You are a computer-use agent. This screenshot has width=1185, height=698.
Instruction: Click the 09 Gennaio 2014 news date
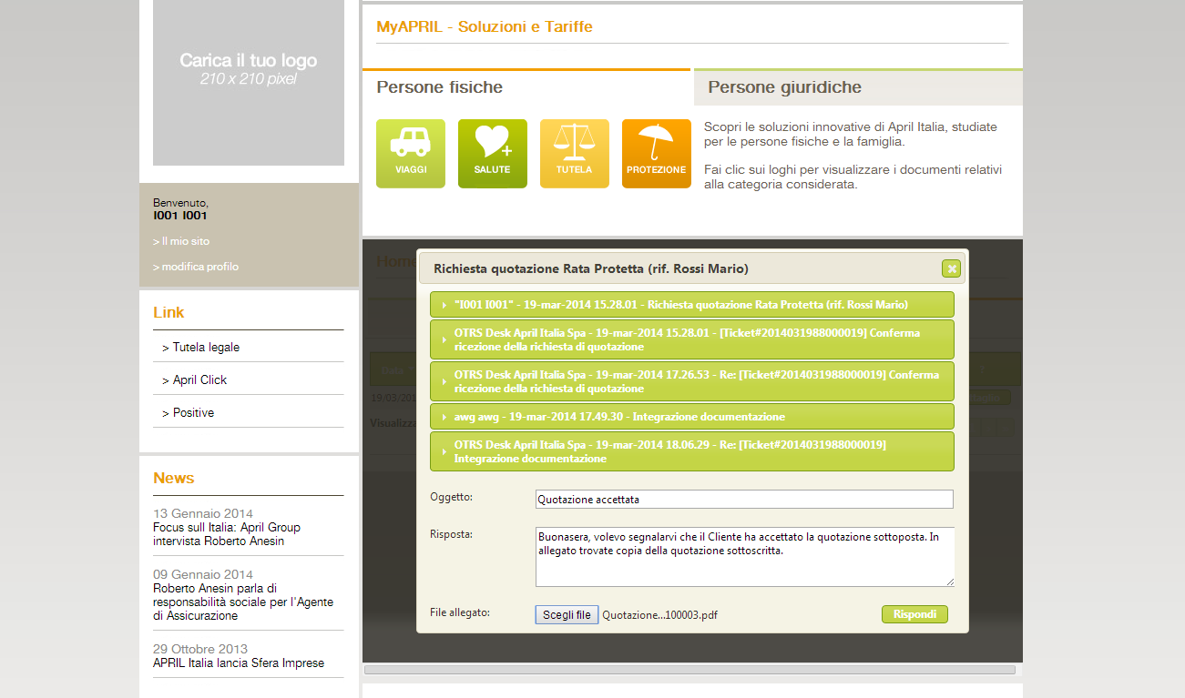[203, 574]
